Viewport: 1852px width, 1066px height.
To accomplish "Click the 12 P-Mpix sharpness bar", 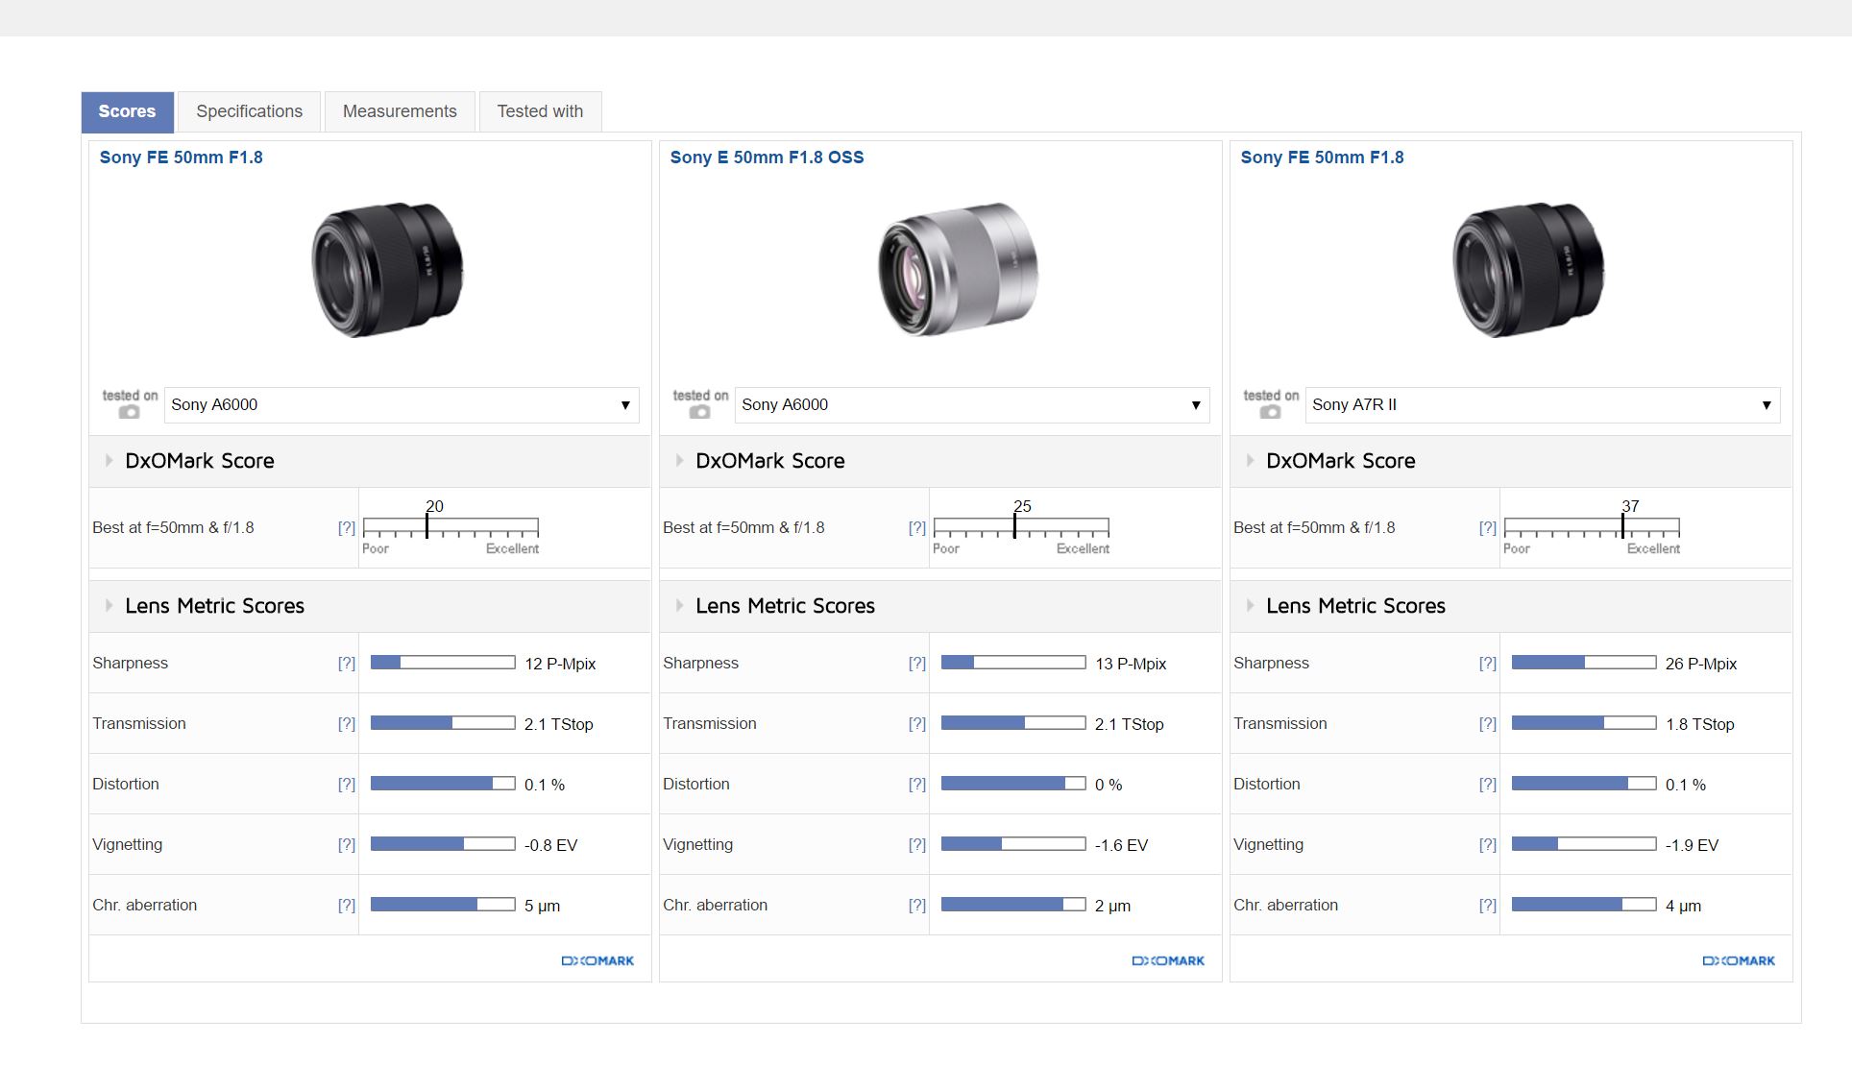I will [x=443, y=663].
